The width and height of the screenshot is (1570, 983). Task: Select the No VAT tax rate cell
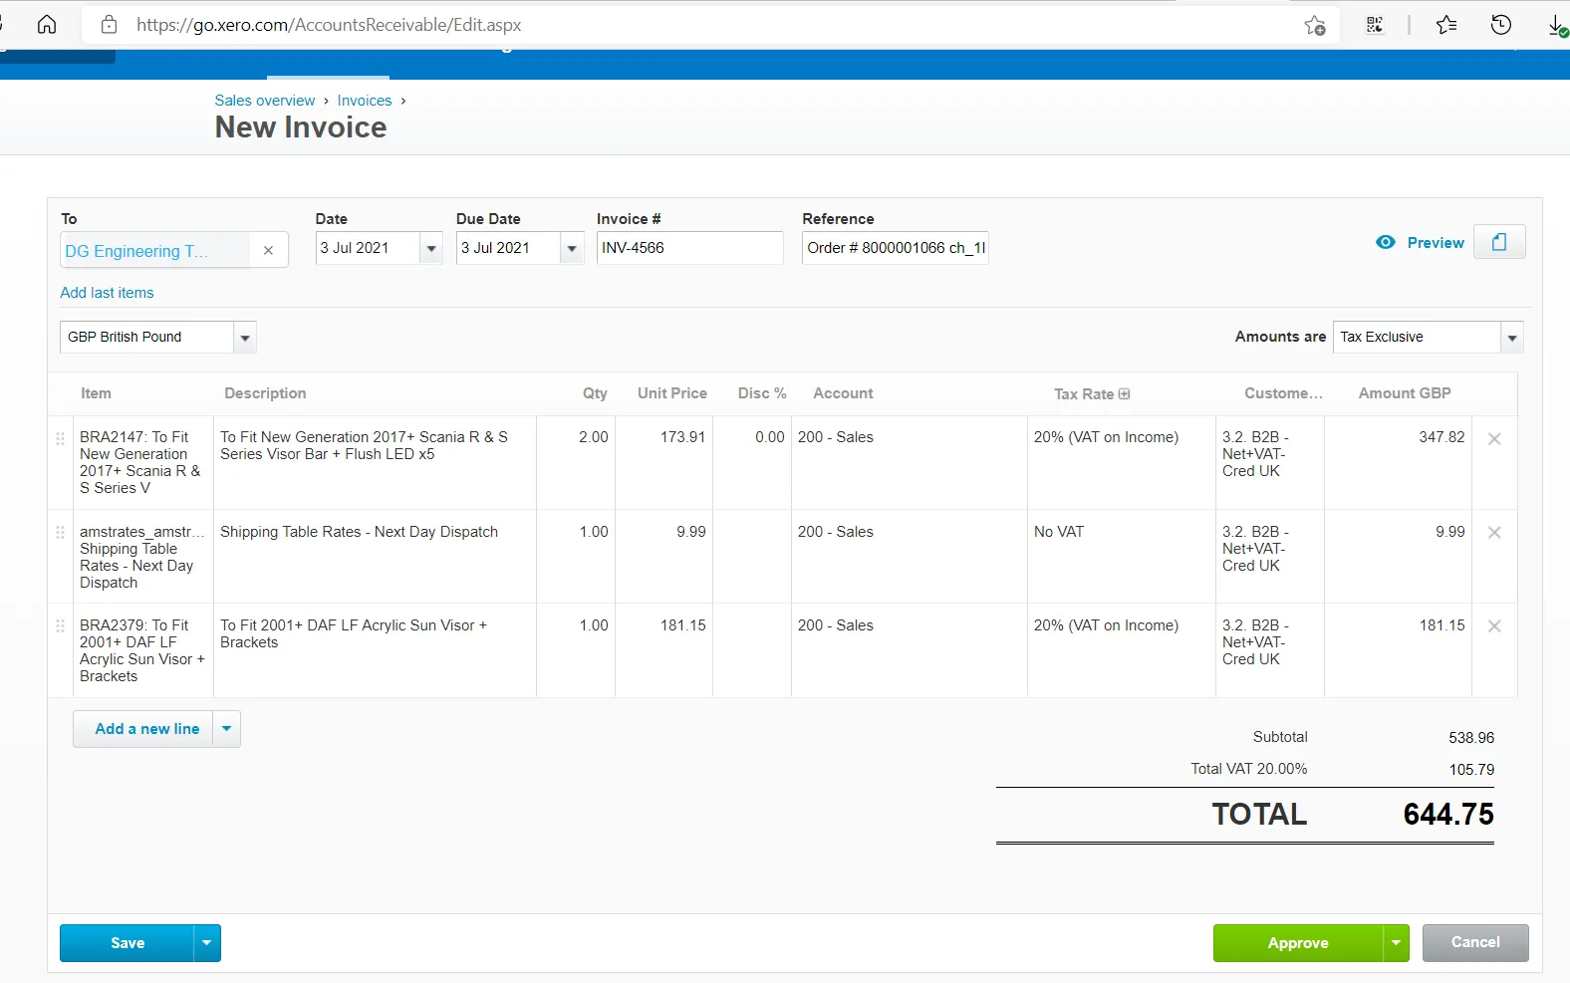(1122, 557)
